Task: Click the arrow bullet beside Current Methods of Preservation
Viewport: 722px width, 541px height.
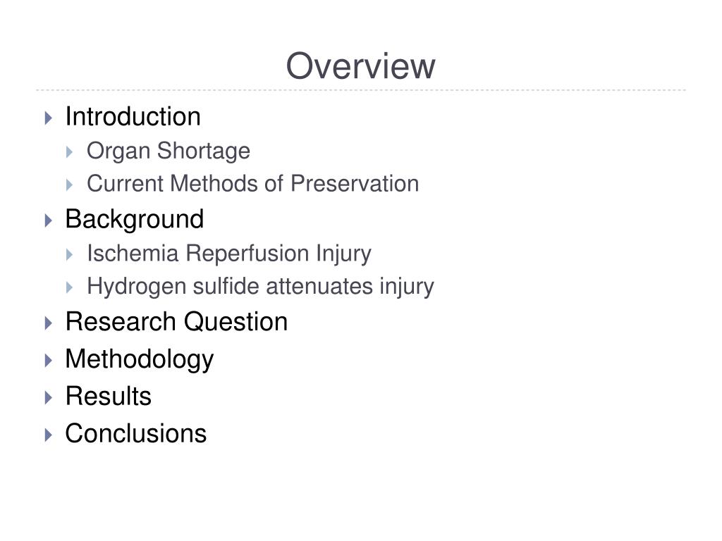Action: (x=70, y=185)
